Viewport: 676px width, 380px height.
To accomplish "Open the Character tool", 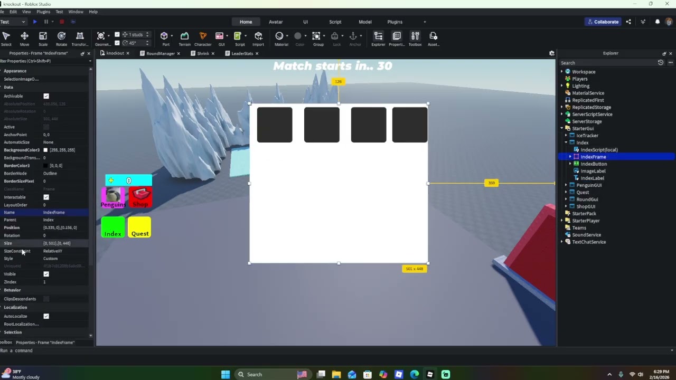I will (203, 39).
